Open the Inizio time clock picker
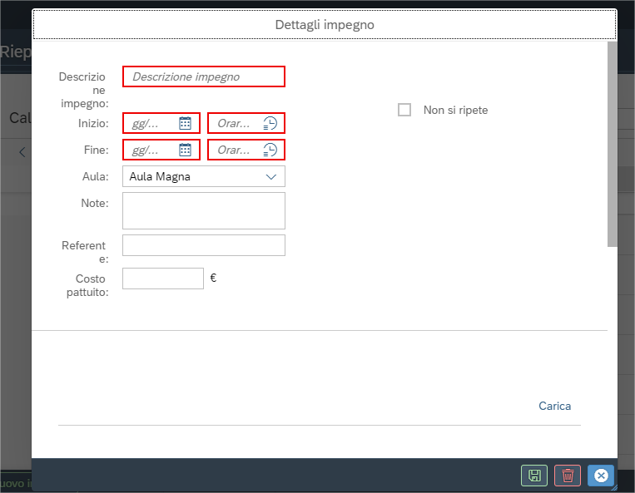The image size is (635, 493). point(270,123)
